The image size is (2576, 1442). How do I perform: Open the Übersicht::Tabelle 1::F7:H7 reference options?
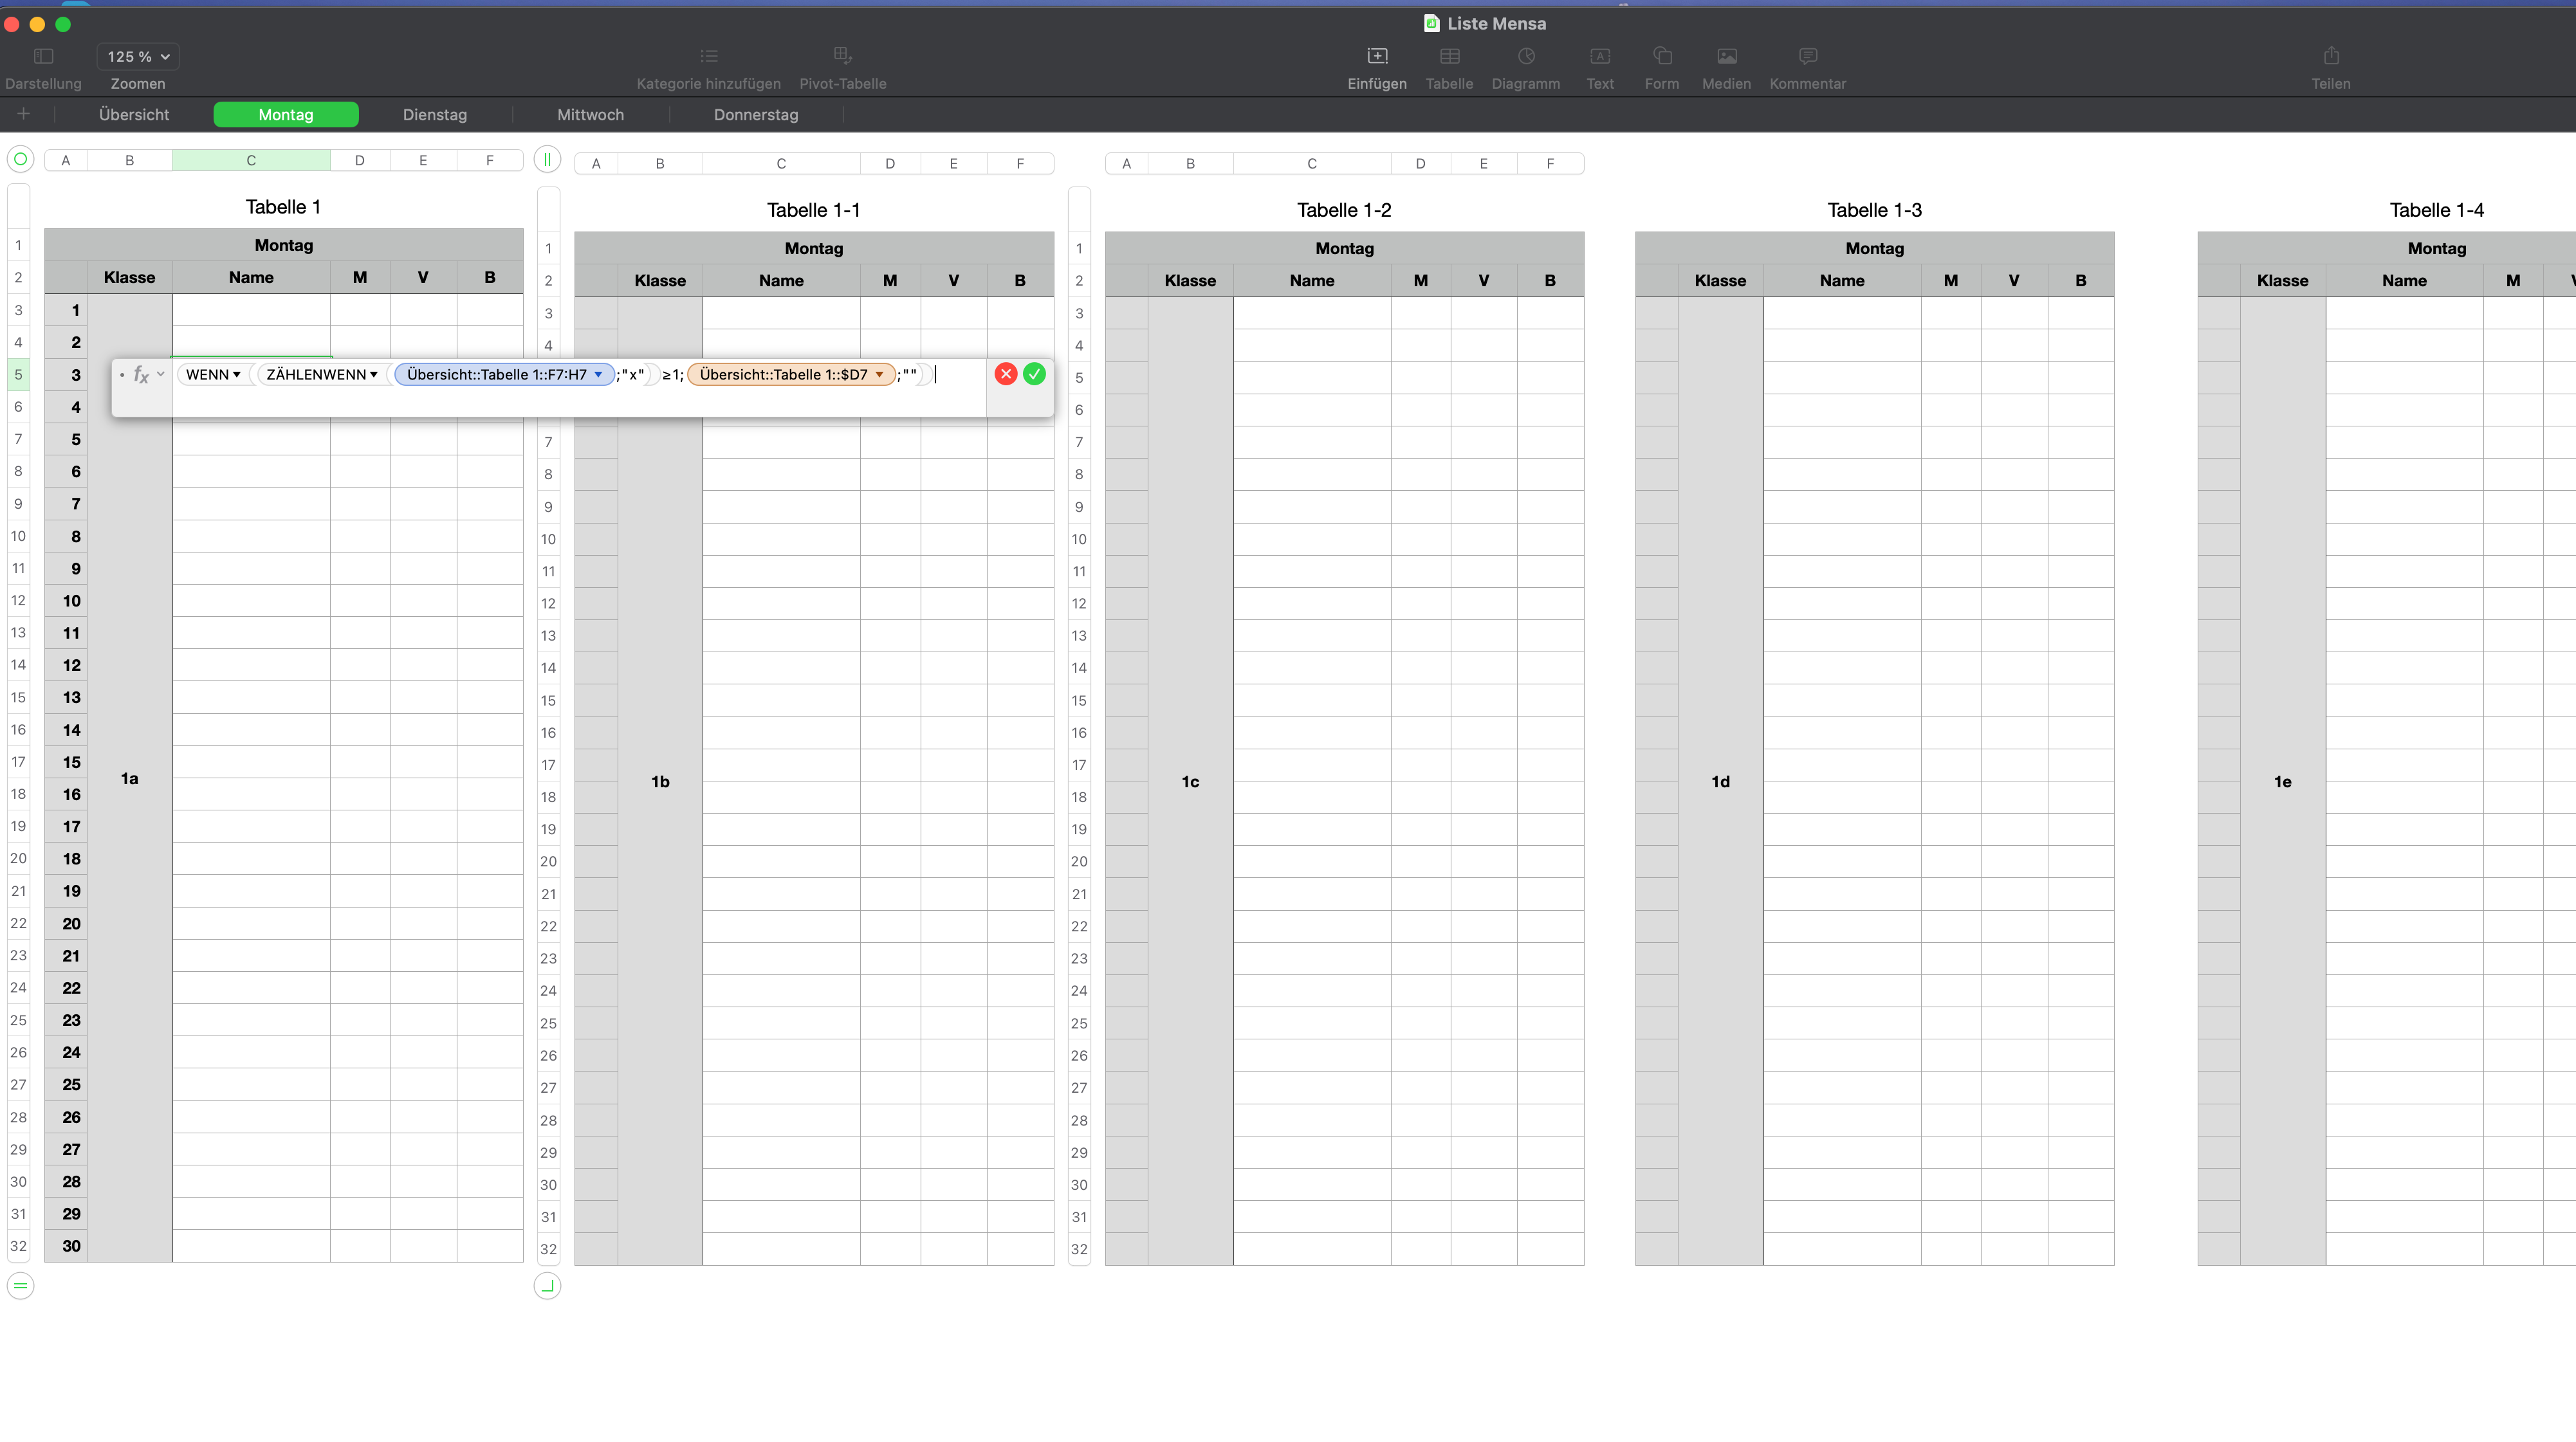(x=598, y=375)
